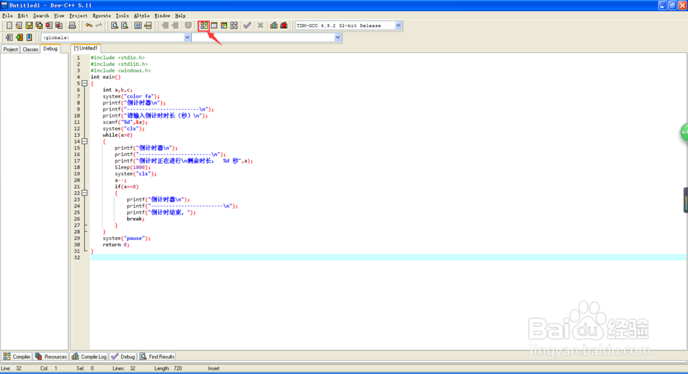This screenshot has height=374, width=688.
Task: Switch to the Project side tab
Action: [10, 49]
